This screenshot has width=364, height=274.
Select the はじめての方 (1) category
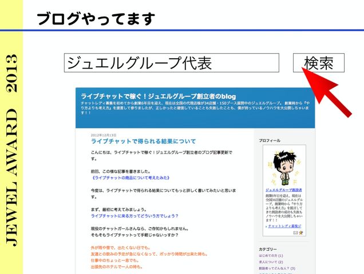point(271,256)
